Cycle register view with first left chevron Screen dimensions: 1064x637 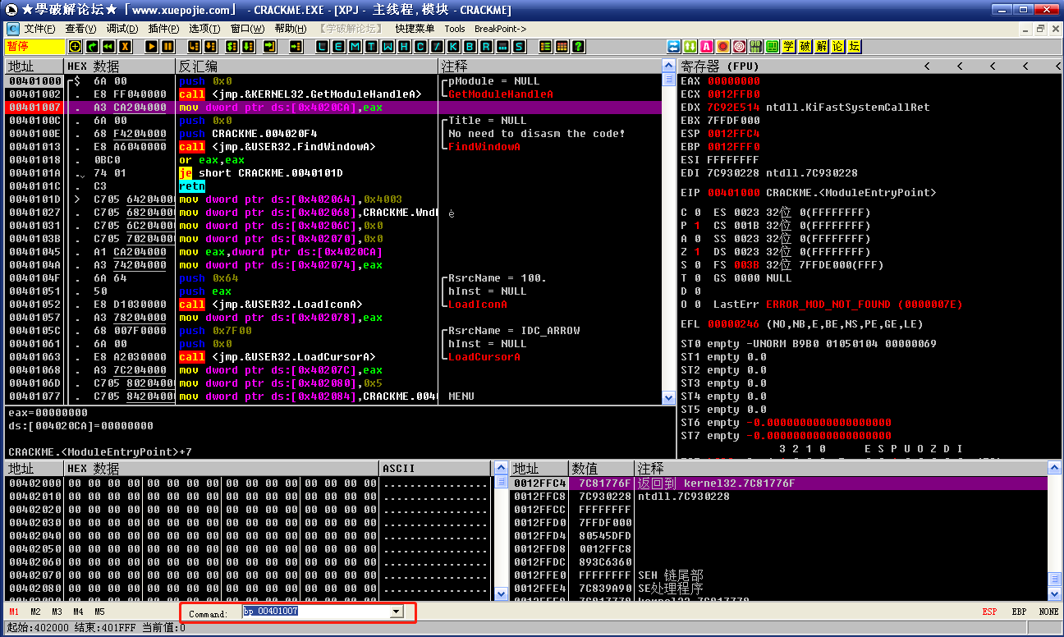click(927, 66)
